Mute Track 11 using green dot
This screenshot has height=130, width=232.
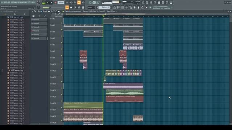[62, 75]
